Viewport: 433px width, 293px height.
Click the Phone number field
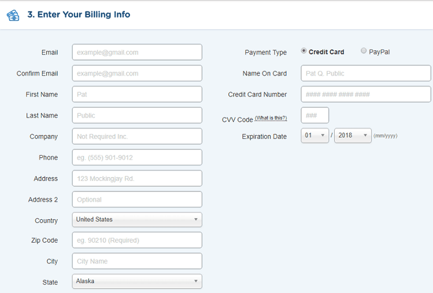click(x=137, y=157)
